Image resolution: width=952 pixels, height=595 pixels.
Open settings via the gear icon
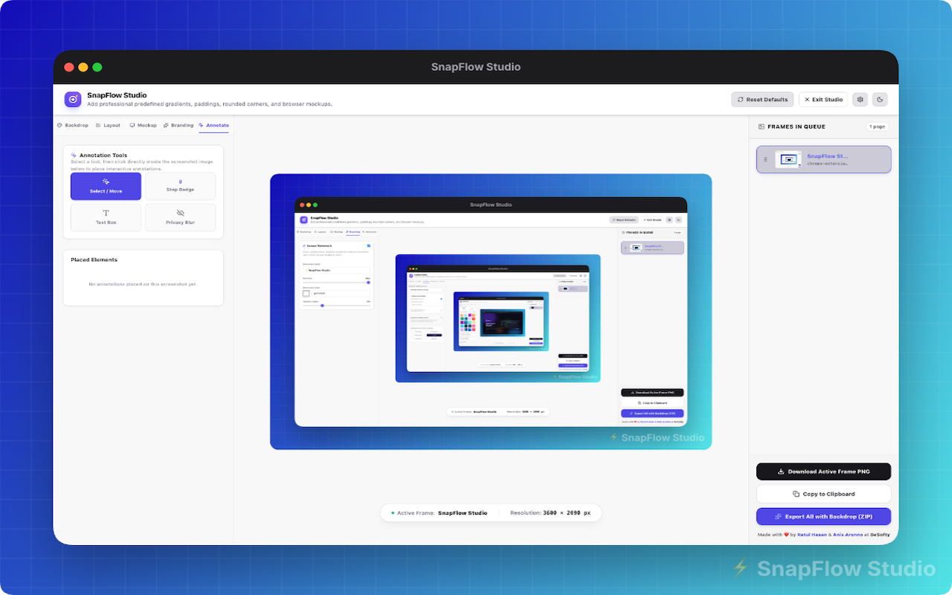point(861,100)
